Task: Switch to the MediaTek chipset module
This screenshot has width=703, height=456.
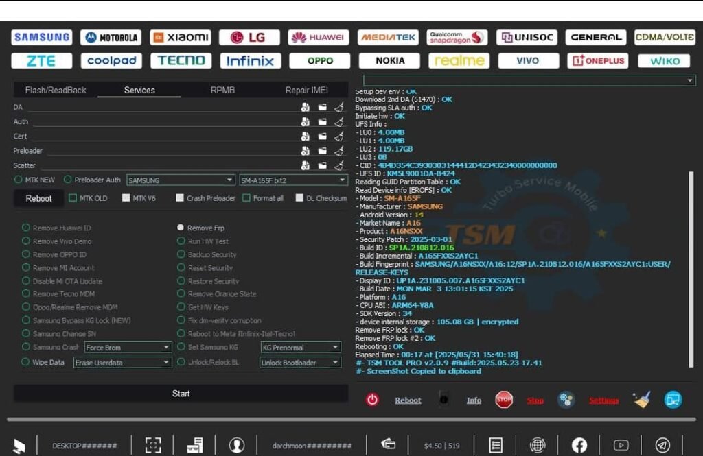Action: [389, 38]
